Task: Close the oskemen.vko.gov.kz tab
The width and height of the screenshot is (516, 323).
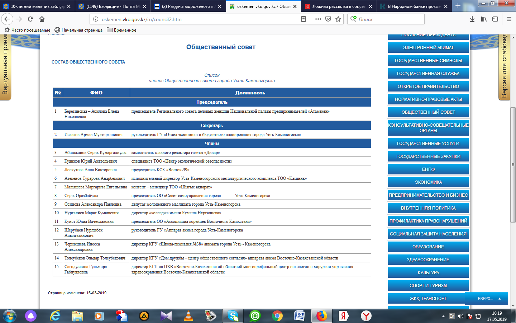Action: click(x=295, y=6)
